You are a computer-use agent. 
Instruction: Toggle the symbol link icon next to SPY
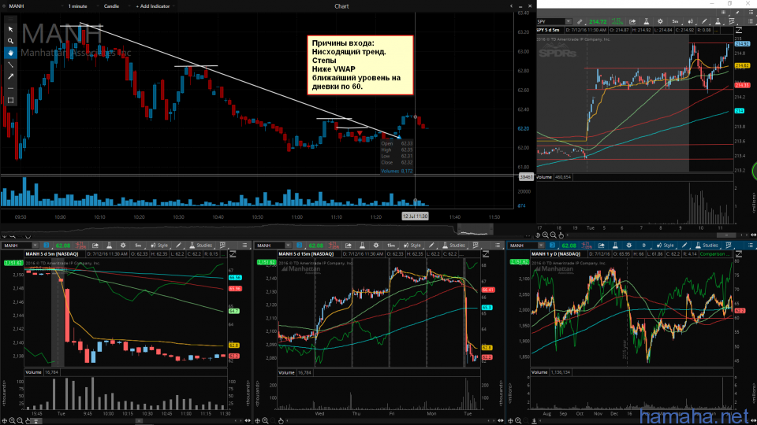click(x=580, y=21)
